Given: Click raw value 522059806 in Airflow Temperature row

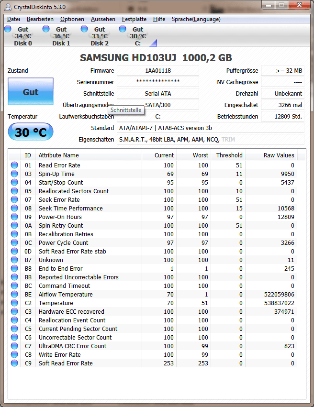Looking at the screenshot, I should [x=279, y=294].
